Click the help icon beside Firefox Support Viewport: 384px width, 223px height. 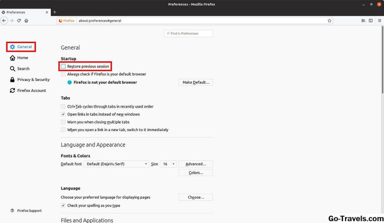[x=12, y=211]
